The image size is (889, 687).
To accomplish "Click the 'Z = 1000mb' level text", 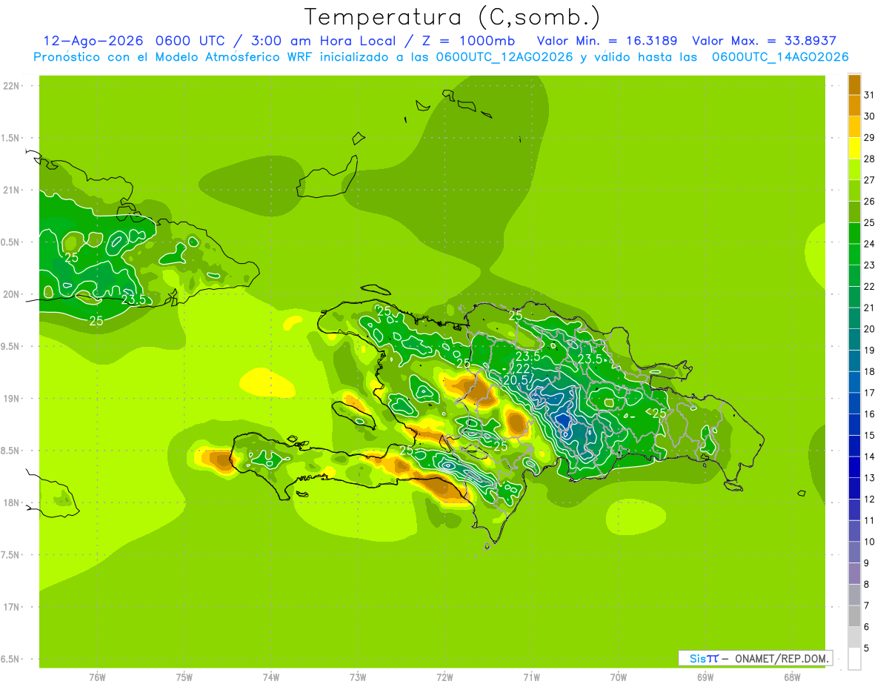I will point(468,41).
